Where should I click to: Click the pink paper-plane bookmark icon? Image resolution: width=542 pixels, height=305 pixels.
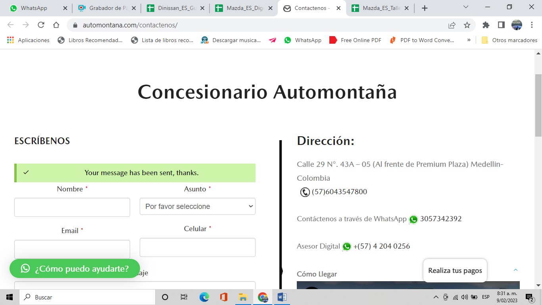point(273,40)
